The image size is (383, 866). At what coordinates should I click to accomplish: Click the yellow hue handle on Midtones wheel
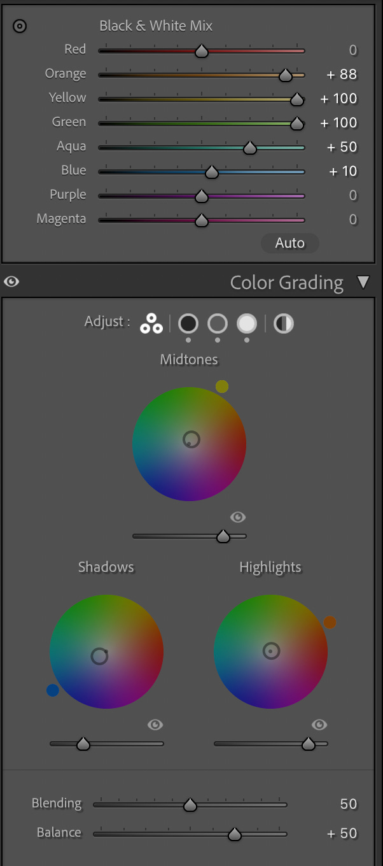[x=222, y=387]
